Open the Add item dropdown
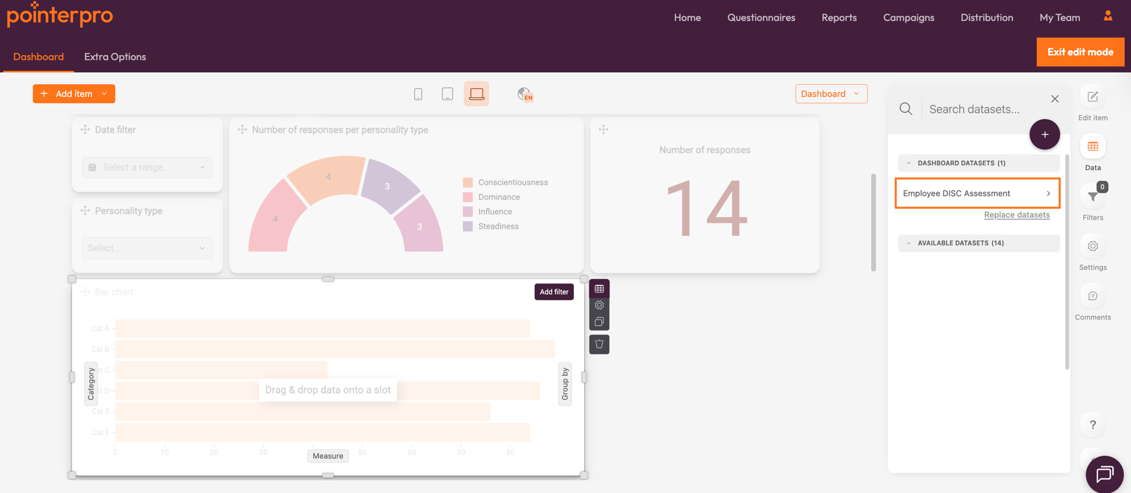 (74, 93)
